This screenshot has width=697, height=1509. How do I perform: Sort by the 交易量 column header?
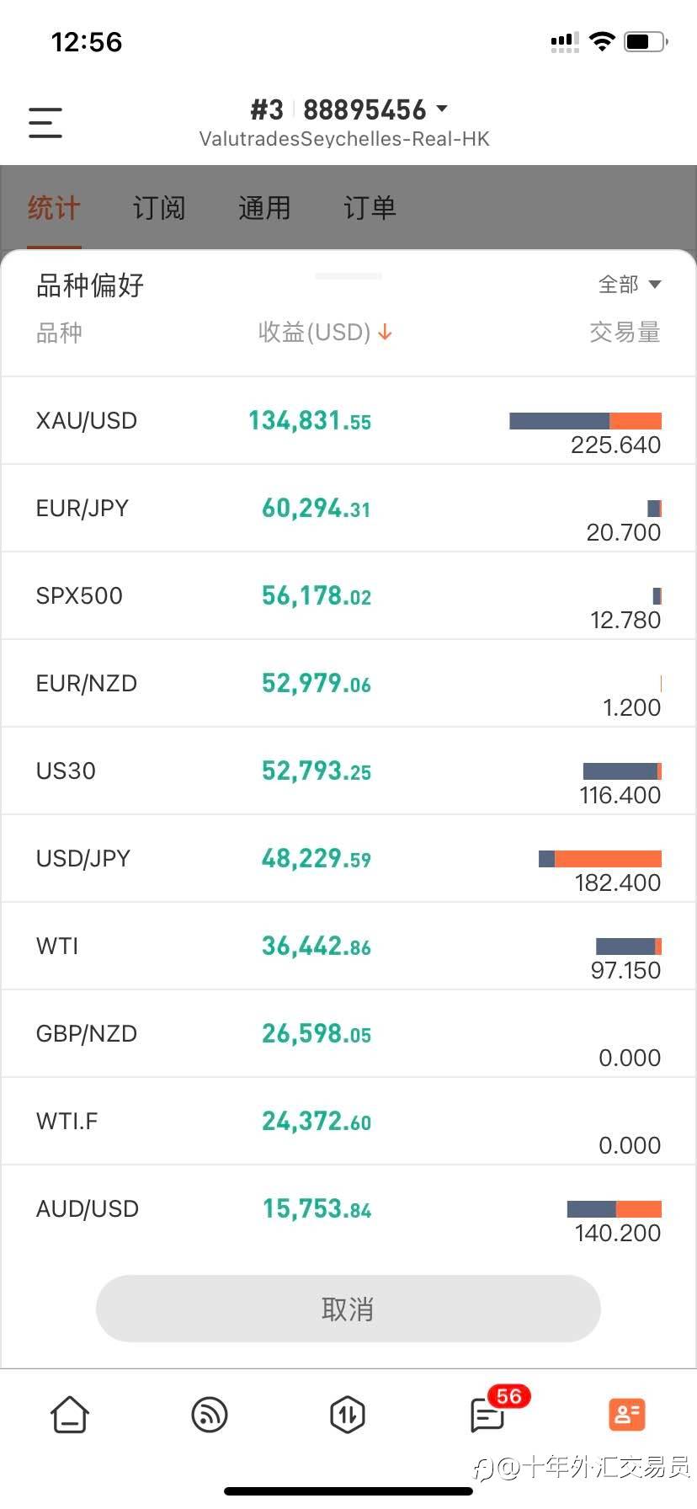[x=625, y=333]
